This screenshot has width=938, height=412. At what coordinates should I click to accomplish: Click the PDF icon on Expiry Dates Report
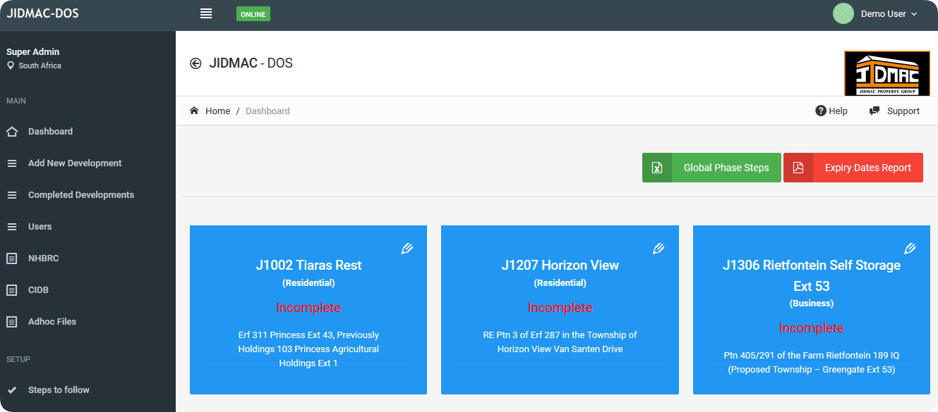(798, 168)
